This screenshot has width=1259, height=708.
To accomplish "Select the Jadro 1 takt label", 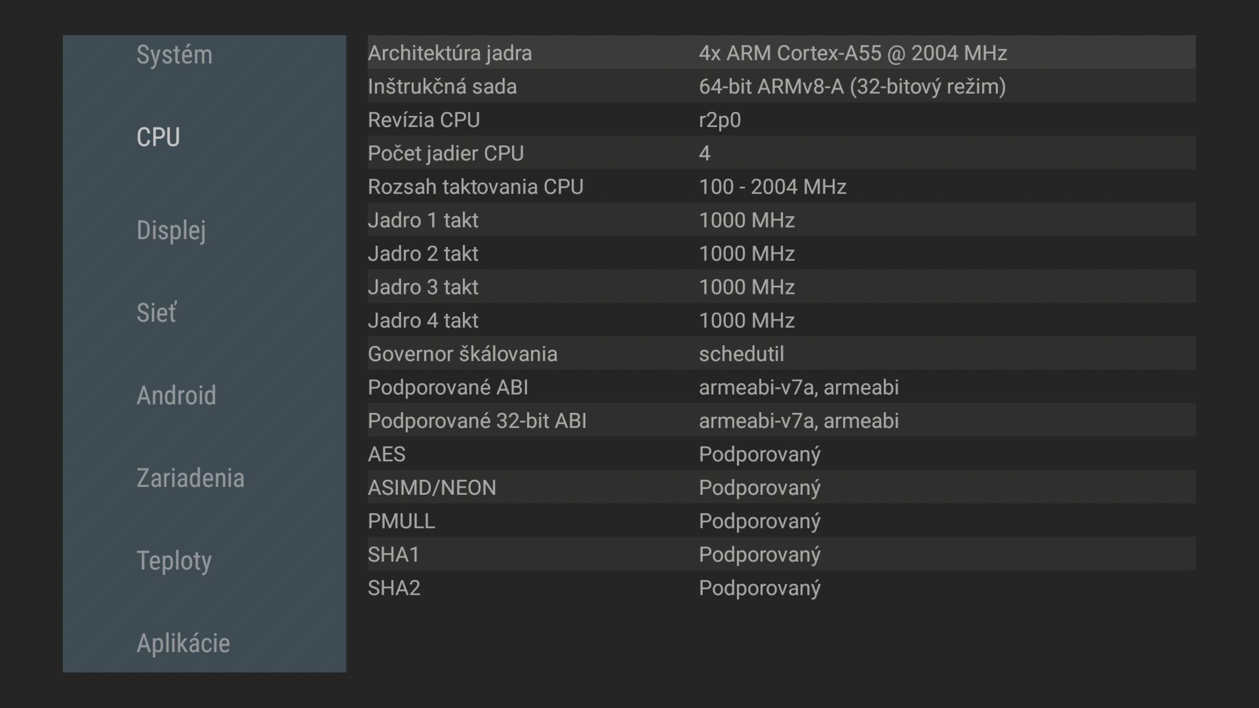I will pyautogui.click(x=423, y=220).
